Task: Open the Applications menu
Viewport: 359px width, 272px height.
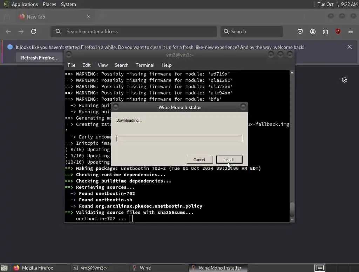Action: pos(25,4)
